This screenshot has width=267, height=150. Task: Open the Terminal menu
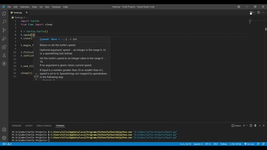(x=56, y=7)
